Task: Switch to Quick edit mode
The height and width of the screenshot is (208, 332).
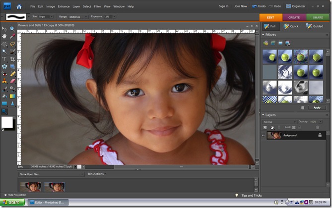Action: pyautogui.click(x=291, y=26)
